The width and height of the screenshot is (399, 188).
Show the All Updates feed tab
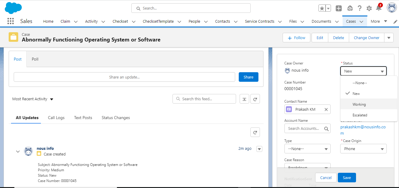click(x=27, y=118)
